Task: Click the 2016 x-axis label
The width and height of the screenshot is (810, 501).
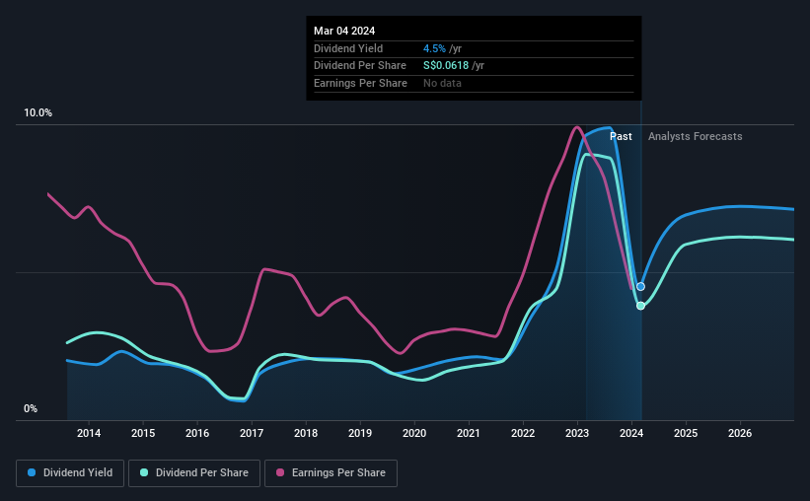Action: [x=197, y=433]
